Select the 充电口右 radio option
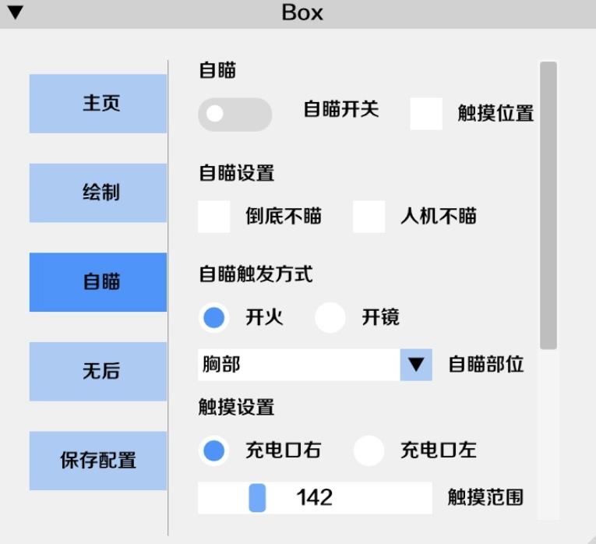This screenshot has height=544, width=596. [x=214, y=450]
